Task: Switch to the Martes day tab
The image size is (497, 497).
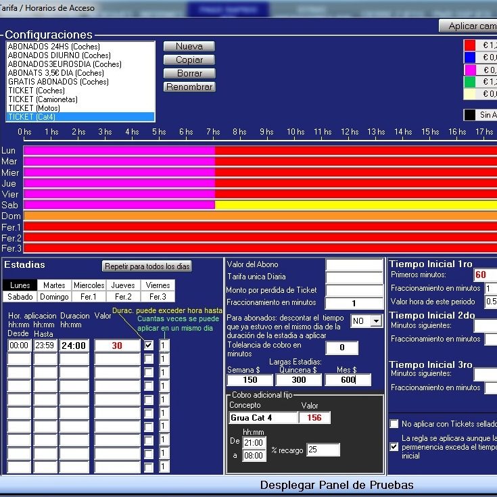Action: pyautogui.click(x=54, y=285)
